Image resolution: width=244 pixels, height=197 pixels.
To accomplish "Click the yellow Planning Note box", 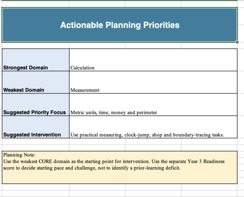I will [120, 167].
